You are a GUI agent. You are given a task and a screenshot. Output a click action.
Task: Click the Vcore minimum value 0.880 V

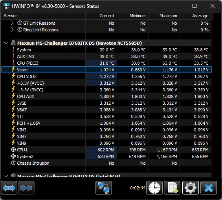pos(138,70)
